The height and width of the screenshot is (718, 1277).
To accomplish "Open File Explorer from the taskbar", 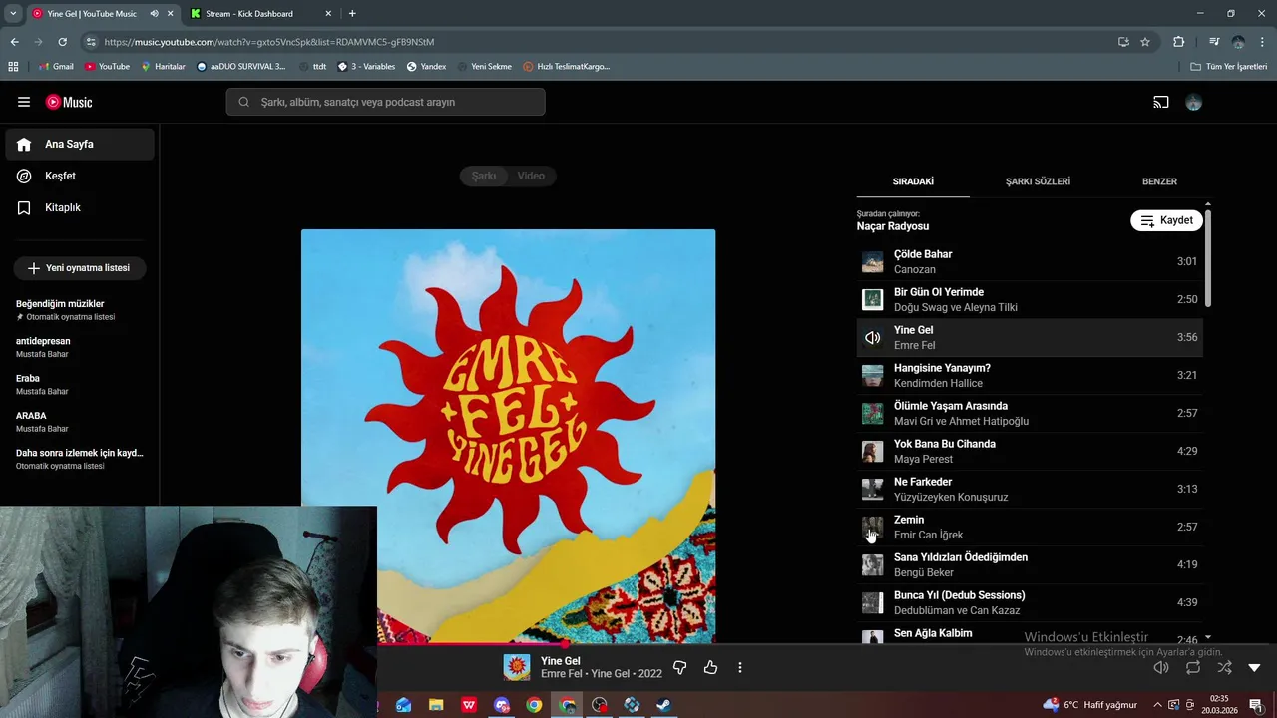I will (x=436, y=705).
